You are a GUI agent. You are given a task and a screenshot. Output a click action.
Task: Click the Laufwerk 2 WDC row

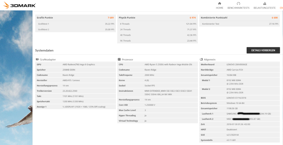(x=240, y=119)
